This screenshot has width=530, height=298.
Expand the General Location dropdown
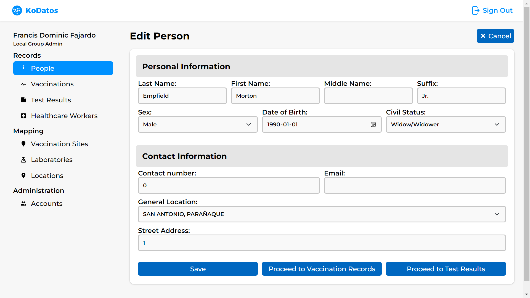[322, 214]
